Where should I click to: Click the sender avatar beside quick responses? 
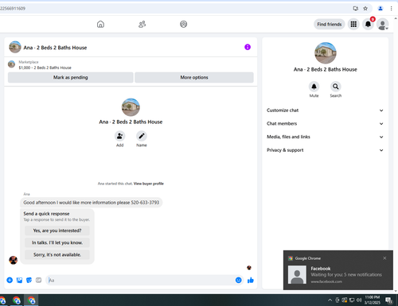coord(13,260)
